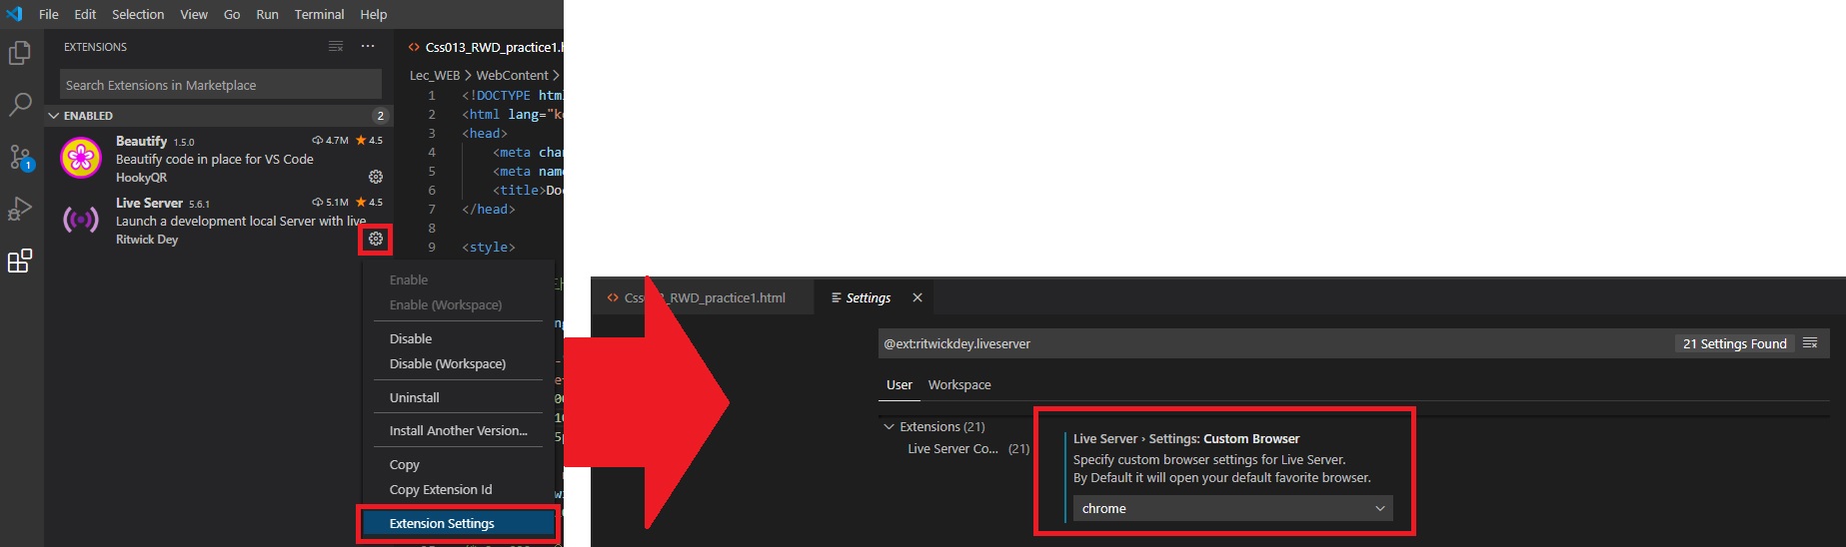This screenshot has width=1846, height=547.
Task: Open the Go menu
Action: (232, 14)
